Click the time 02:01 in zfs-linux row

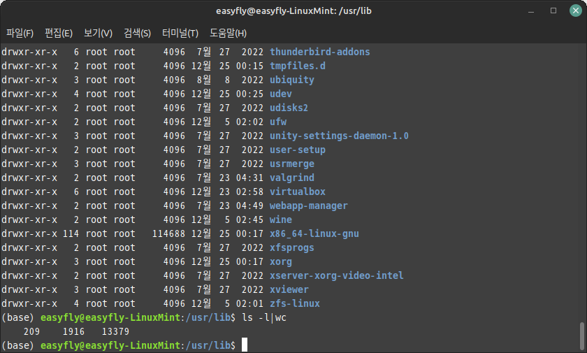pyautogui.click(x=249, y=303)
